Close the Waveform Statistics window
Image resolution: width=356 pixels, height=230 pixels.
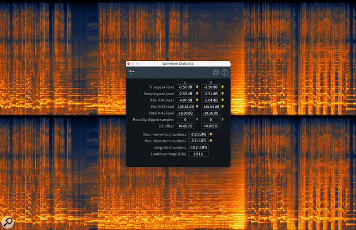pos(129,64)
